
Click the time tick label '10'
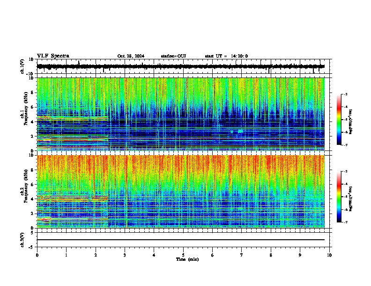click(329, 255)
